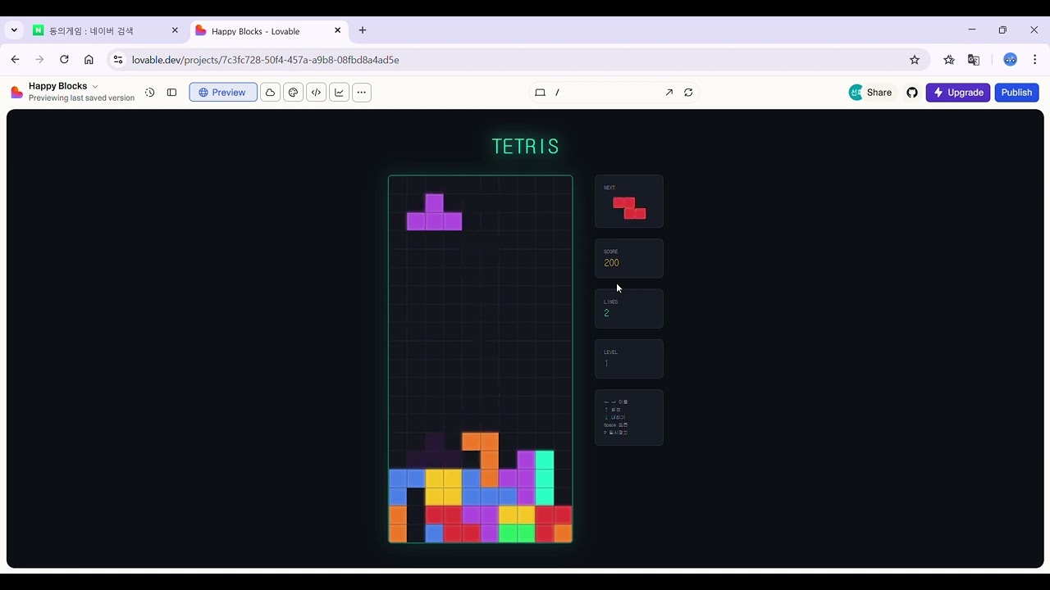Image resolution: width=1050 pixels, height=590 pixels.
Task: Switch to the Naver search tab
Action: 105,30
